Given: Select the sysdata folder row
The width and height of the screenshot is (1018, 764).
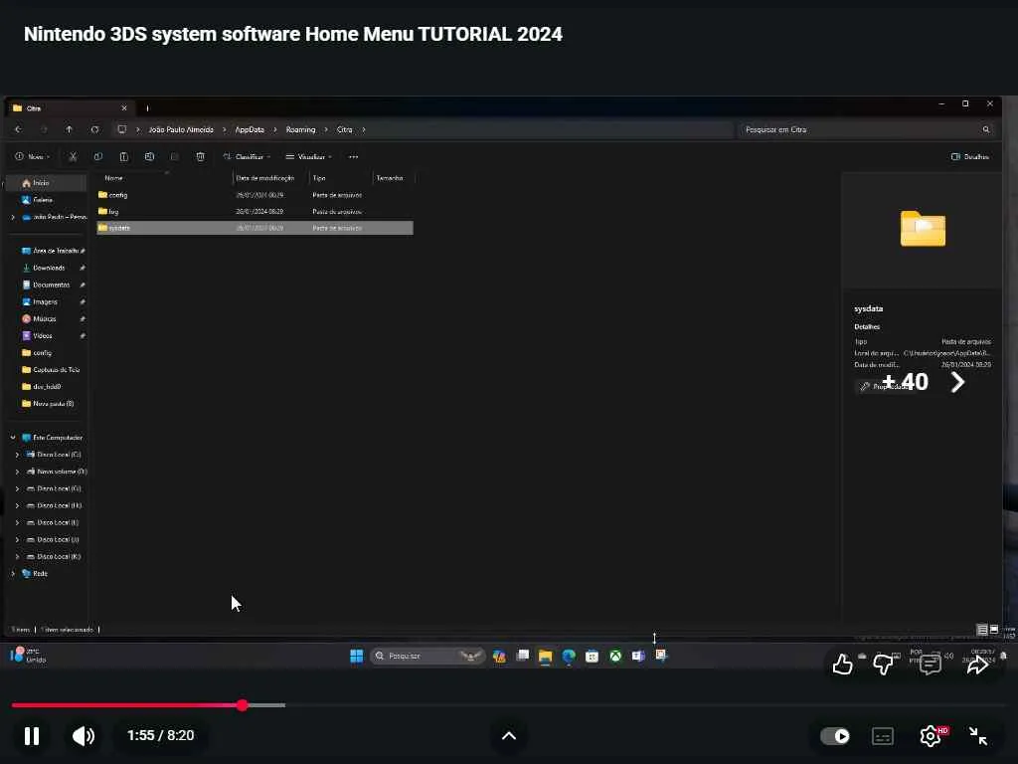Looking at the screenshot, I should 254,228.
